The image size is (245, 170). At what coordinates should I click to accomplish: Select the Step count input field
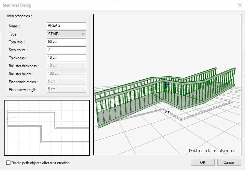click(66, 50)
